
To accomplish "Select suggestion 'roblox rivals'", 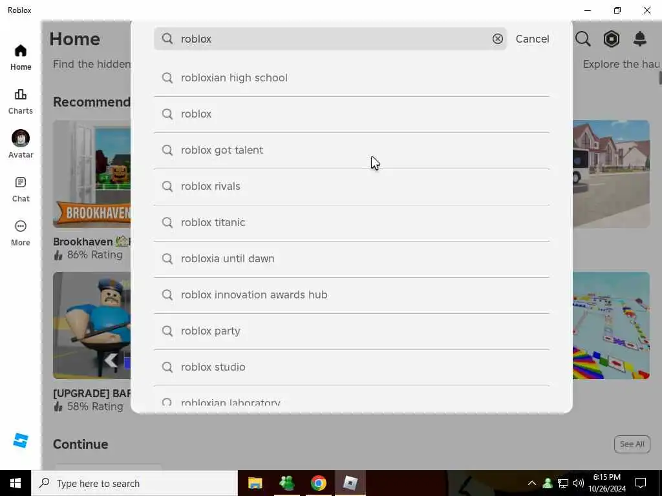I will click(352, 187).
